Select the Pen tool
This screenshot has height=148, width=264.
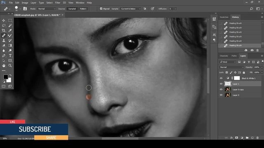pos(4,56)
